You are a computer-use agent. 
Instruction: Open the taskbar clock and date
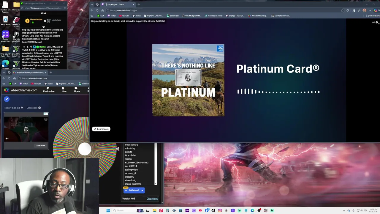(x=372, y=210)
